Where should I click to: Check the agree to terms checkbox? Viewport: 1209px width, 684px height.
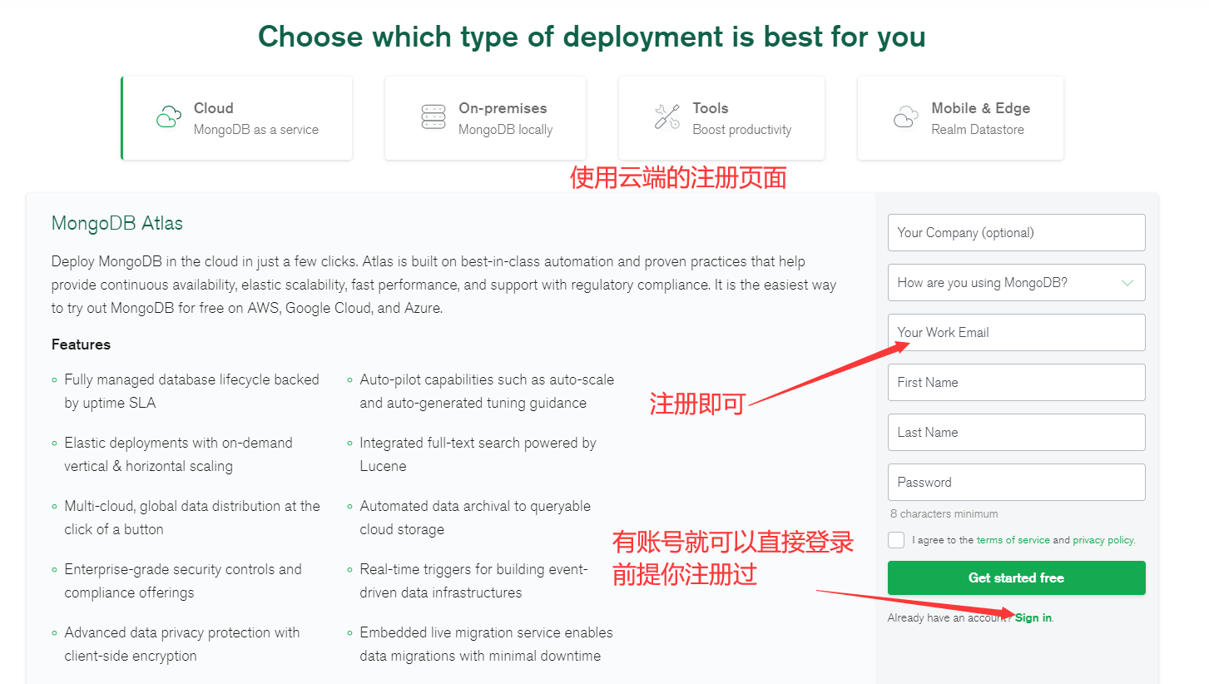tap(896, 540)
